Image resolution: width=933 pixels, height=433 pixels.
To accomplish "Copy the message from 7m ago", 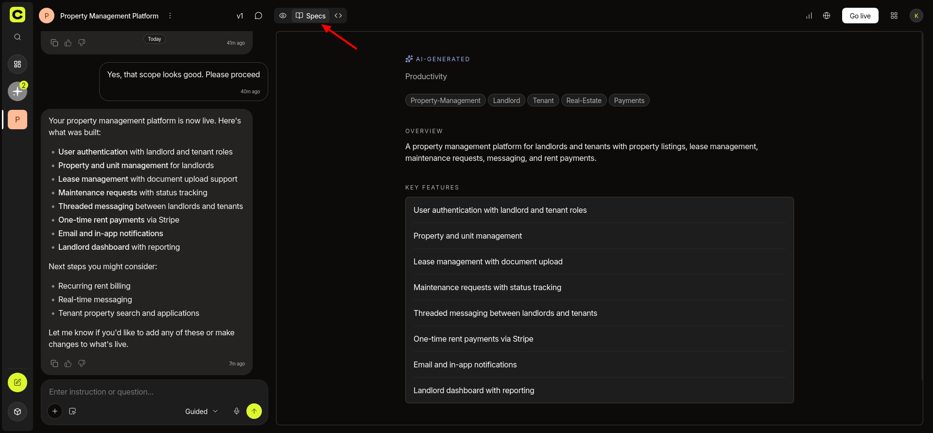I will coord(54,364).
